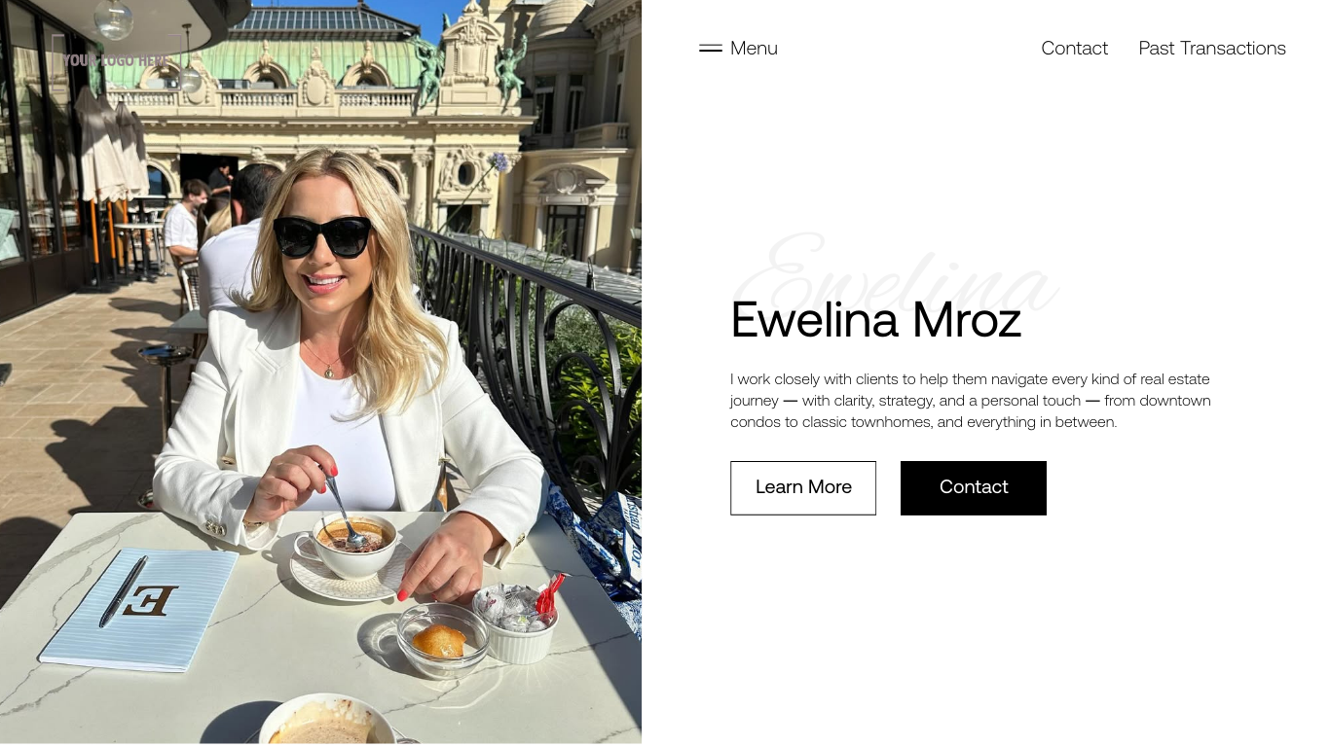Viewport: 1330px width, 747px height.
Task: Open the hamburger menu icon
Action: point(711,48)
